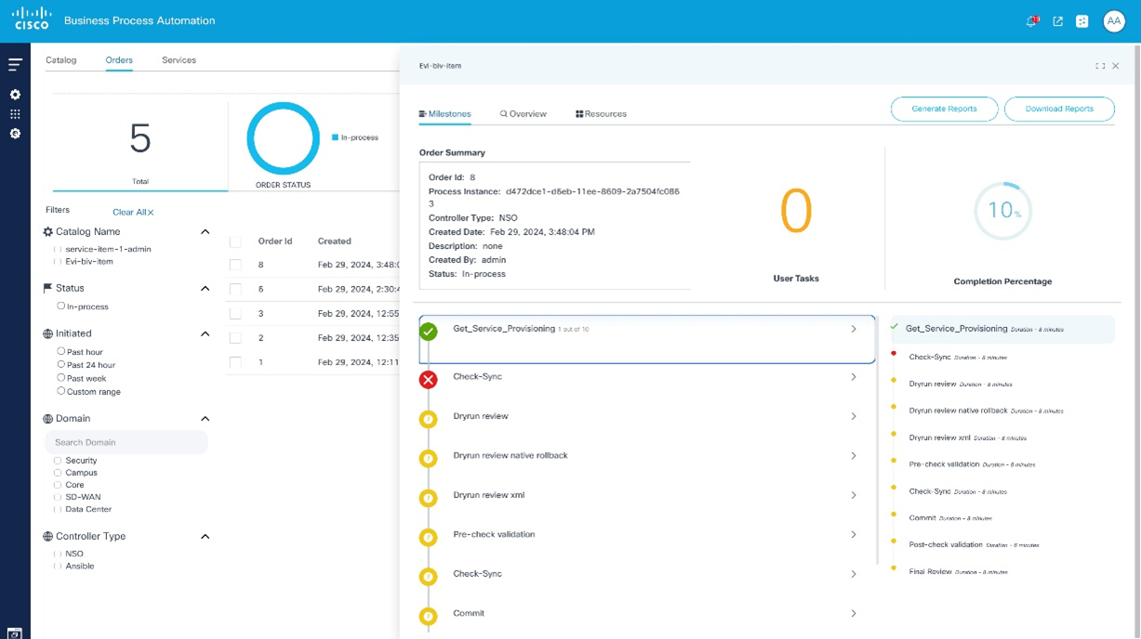Tick the checkbox for order 8 row
Screen dimensions: 1141x639
235,265
